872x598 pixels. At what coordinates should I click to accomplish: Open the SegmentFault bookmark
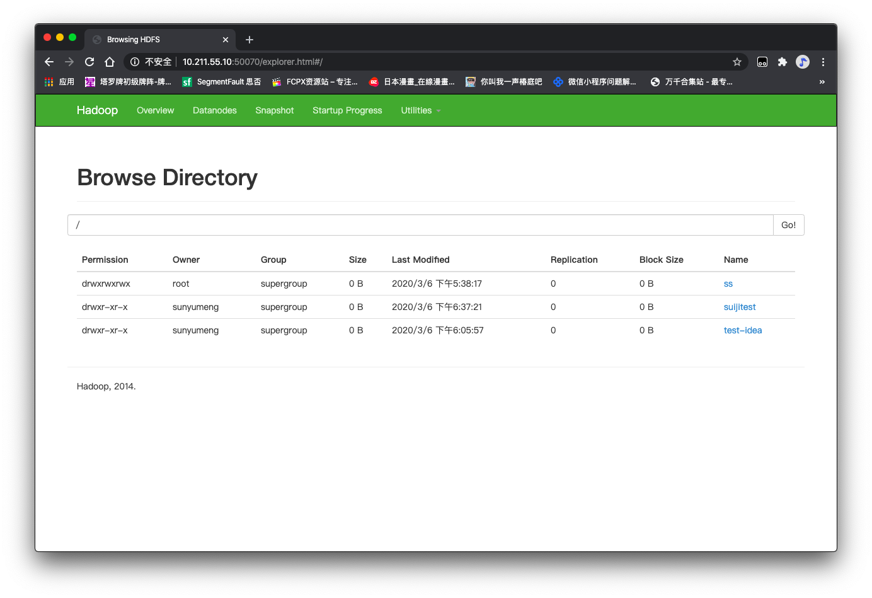coord(222,82)
